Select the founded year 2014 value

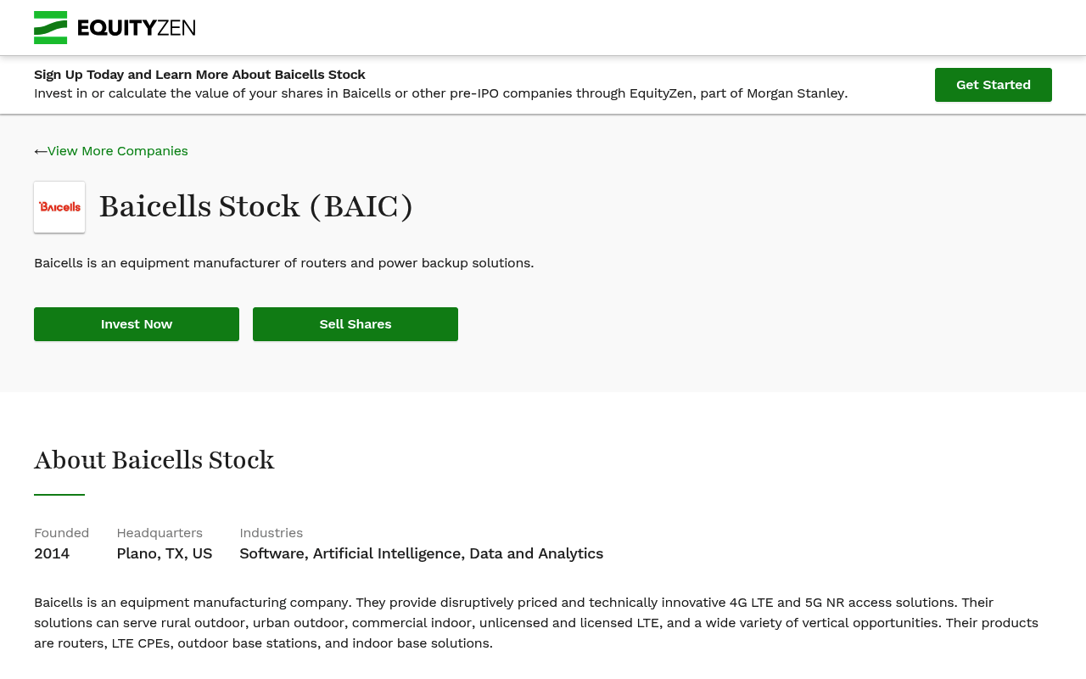52,553
